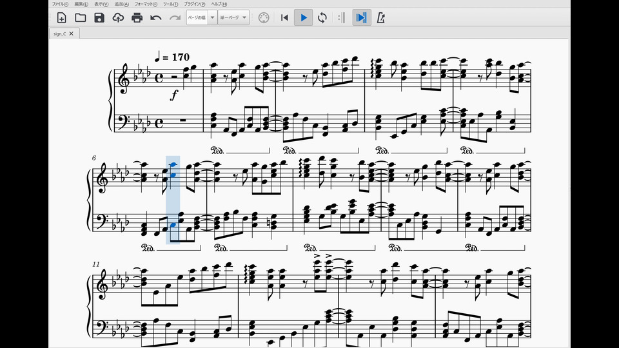Select the tempo marking ♩ = 170

click(172, 57)
